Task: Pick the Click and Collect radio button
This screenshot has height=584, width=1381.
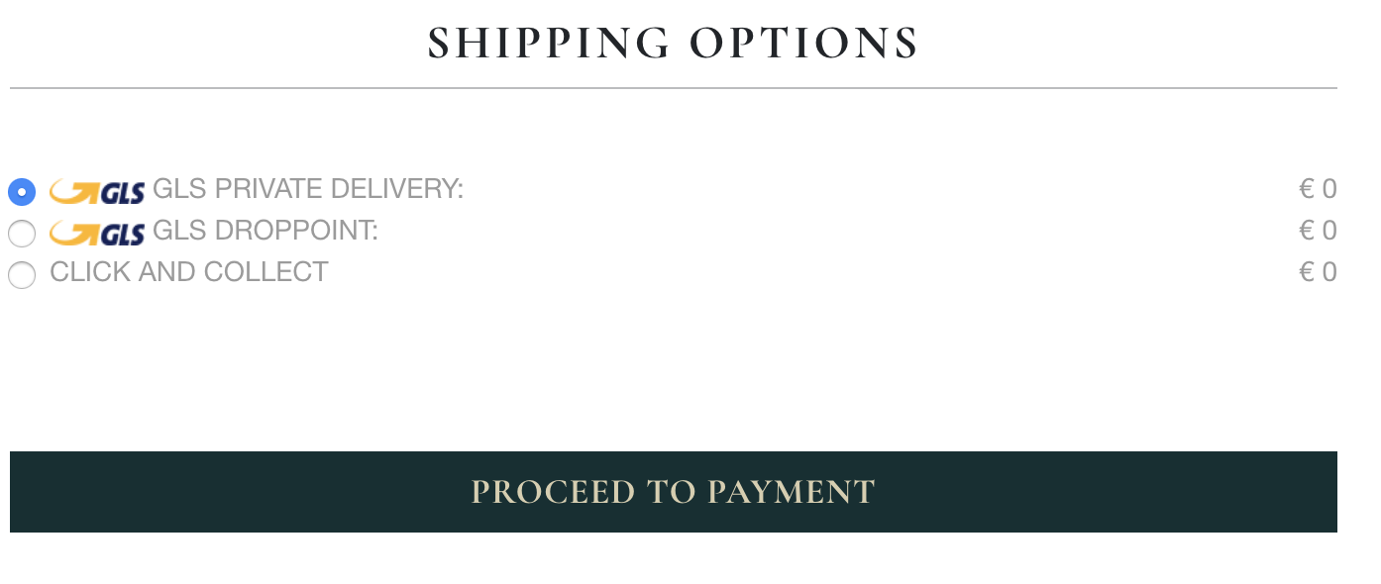Action: [x=22, y=275]
